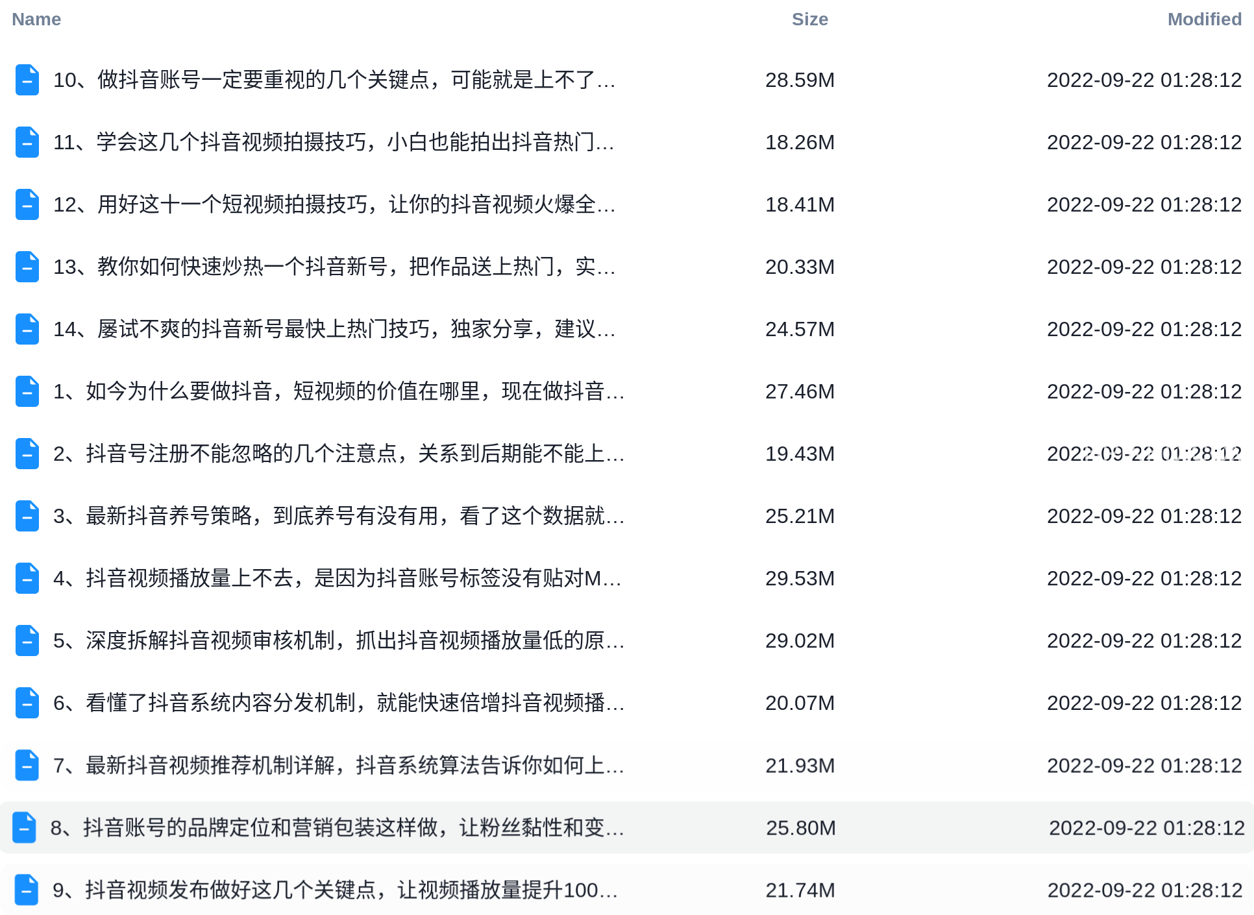Click the 29.53M size value
The image size is (1254, 915).
(800, 578)
